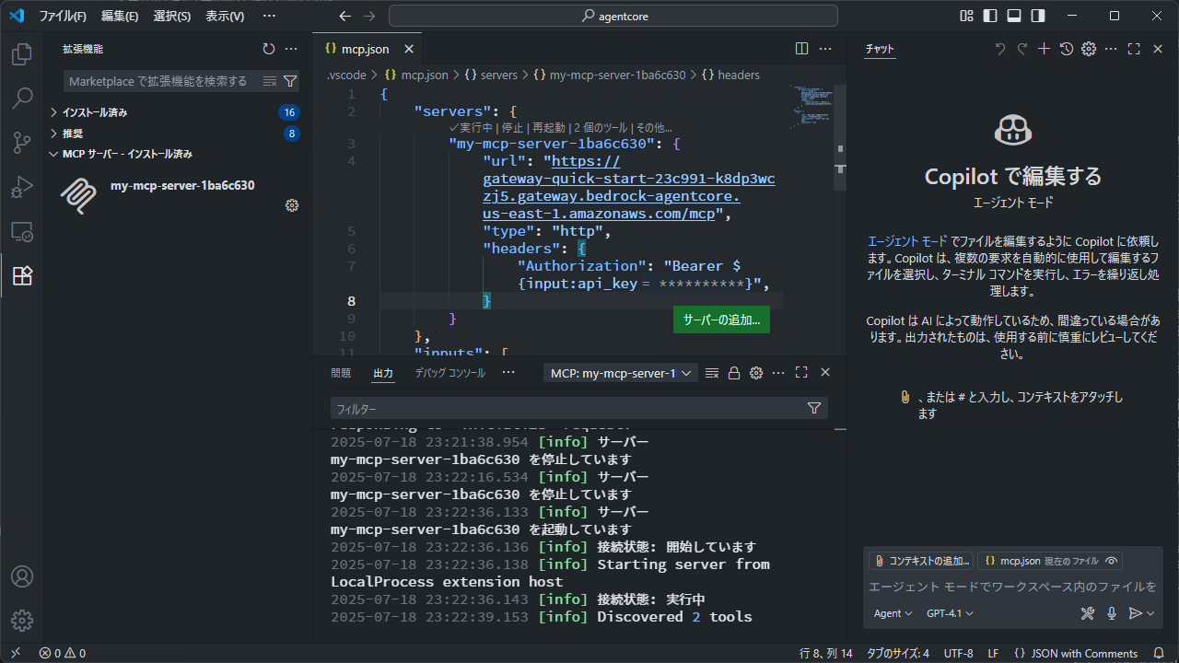Clear extensions search results icon
1179x663 pixels.
(270, 81)
